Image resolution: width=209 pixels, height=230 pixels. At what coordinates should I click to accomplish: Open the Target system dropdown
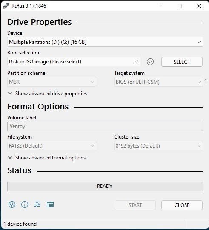point(158,82)
